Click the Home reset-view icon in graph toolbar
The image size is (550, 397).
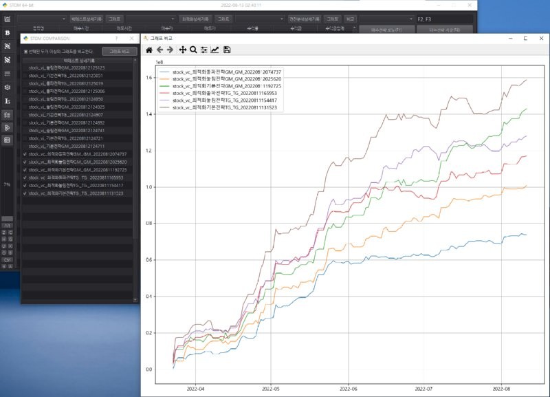(x=148, y=50)
